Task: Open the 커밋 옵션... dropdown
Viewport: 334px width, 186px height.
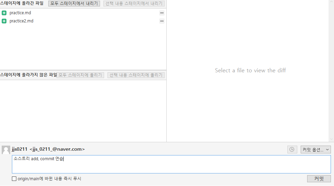Action: point(315,149)
